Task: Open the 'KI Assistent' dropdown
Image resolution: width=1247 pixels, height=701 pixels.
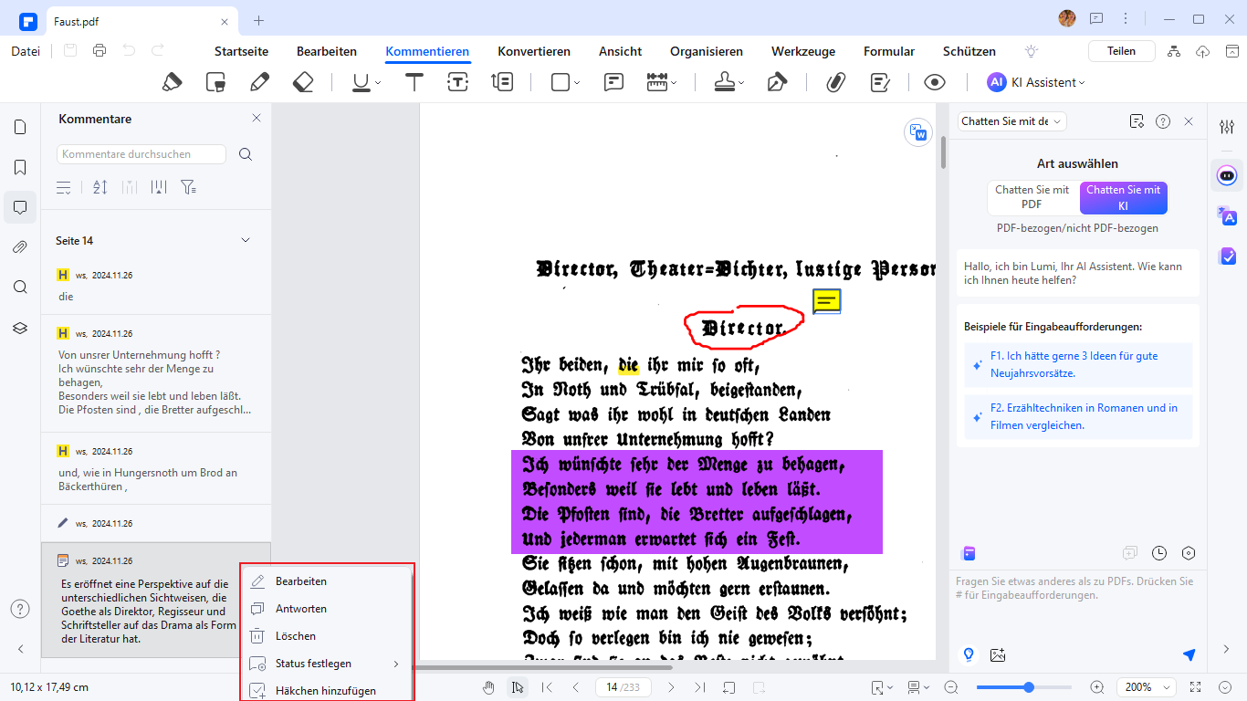Action: point(1036,82)
